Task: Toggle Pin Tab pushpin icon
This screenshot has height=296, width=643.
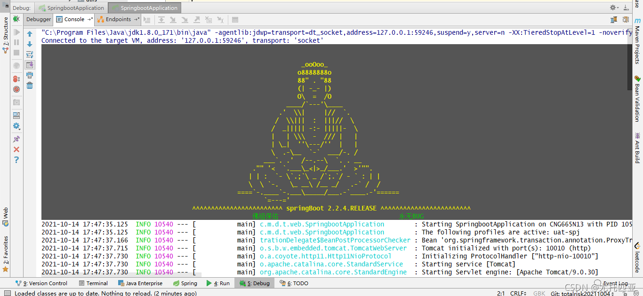Action: pyautogui.click(x=16, y=139)
